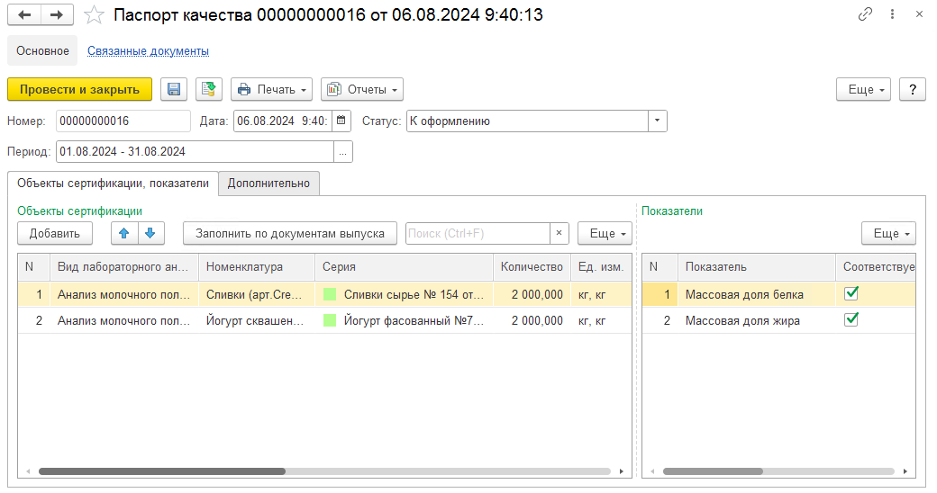Post document using the green arrow icon

click(x=208, y=90)
